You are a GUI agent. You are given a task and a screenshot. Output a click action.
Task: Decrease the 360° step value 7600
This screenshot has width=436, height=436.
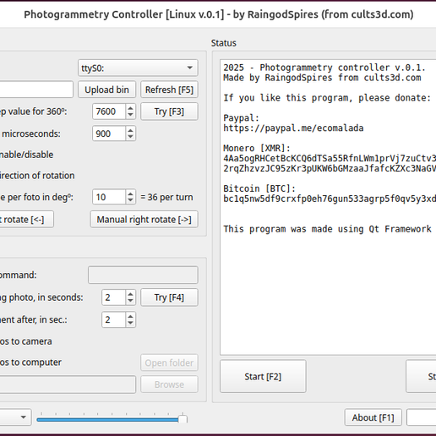130,115
